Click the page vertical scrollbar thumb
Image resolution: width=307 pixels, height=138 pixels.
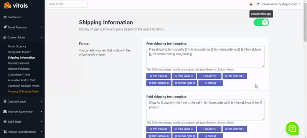point(305,22)
